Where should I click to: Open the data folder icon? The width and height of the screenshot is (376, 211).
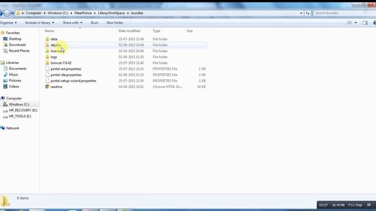pos(47,39)
